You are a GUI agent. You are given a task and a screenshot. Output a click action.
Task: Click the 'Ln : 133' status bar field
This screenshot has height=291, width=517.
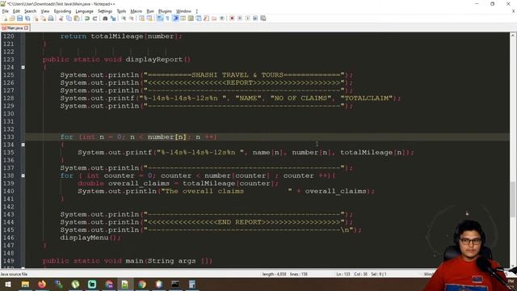tap(343, 274)
